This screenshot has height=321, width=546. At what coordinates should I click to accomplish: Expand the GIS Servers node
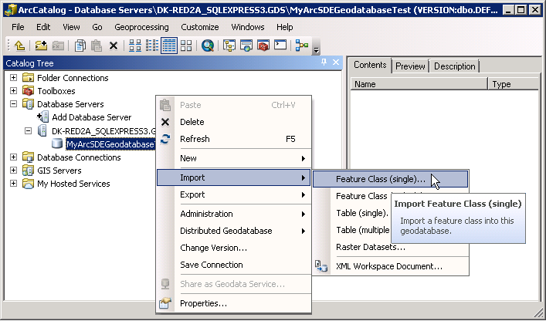tap(14, 171)
